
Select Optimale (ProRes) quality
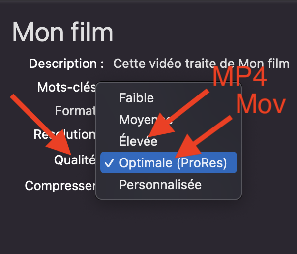point(173,163)
